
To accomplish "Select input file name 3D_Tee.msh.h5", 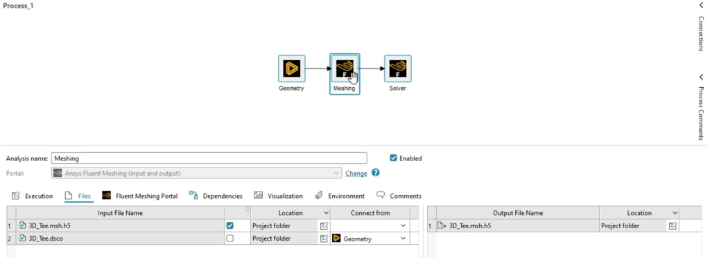I will (49, 225).
